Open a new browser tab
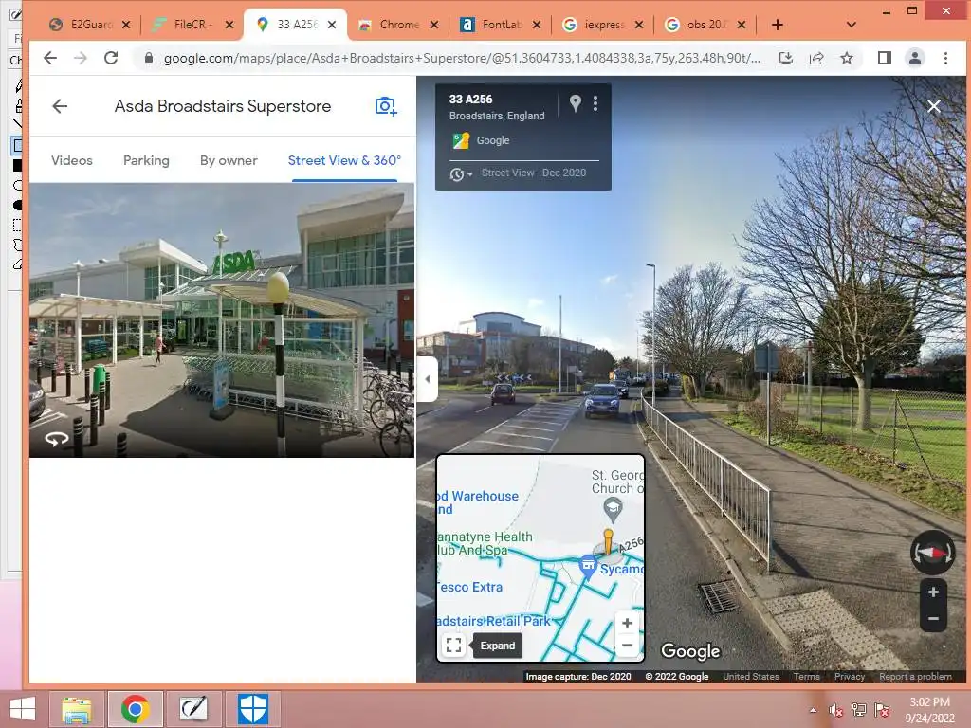The image size is (971, 728). tap(778, 25)
